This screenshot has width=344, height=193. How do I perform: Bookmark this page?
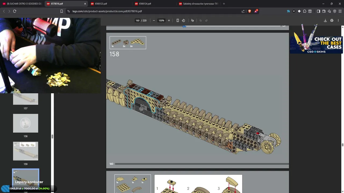(62, 11)
